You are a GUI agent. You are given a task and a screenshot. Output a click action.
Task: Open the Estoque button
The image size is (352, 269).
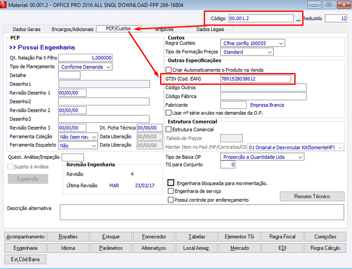coord(111,237)
